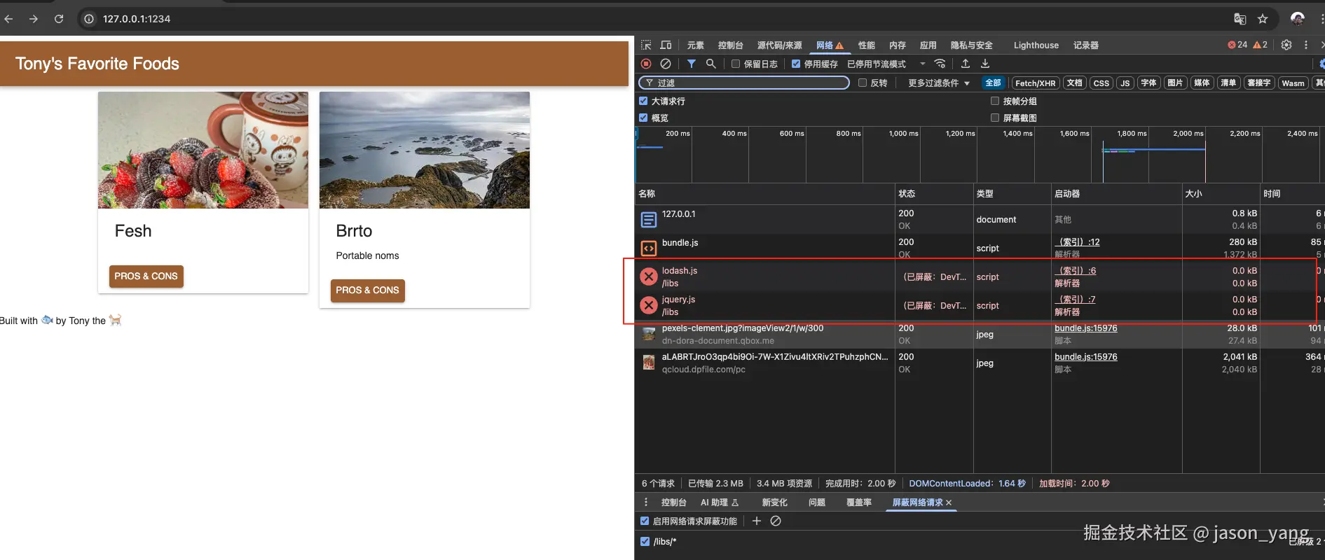Add a network request blocking pattern
Image resolution: width=1325 pixels, height=560 pixels.
tap(756, 521)
